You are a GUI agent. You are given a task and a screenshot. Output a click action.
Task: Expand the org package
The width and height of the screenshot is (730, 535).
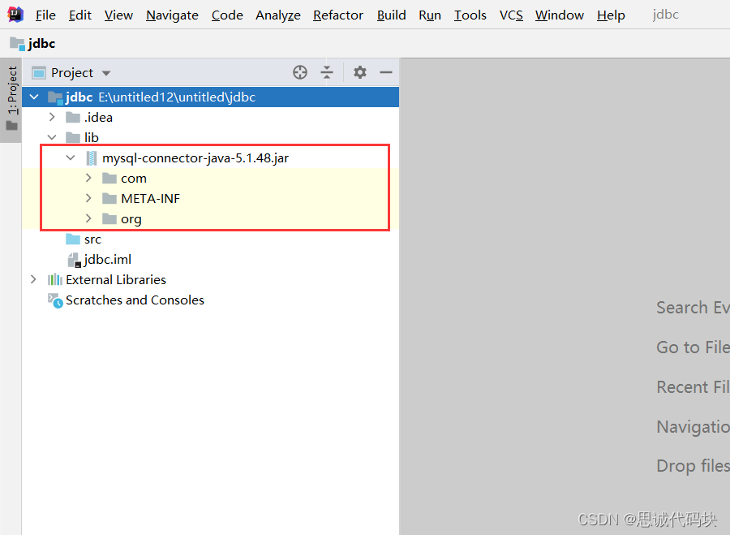[x=88, y=218]
